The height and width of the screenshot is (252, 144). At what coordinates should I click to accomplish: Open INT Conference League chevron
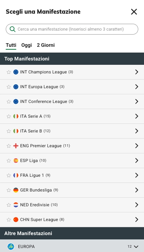pos(136,102)
